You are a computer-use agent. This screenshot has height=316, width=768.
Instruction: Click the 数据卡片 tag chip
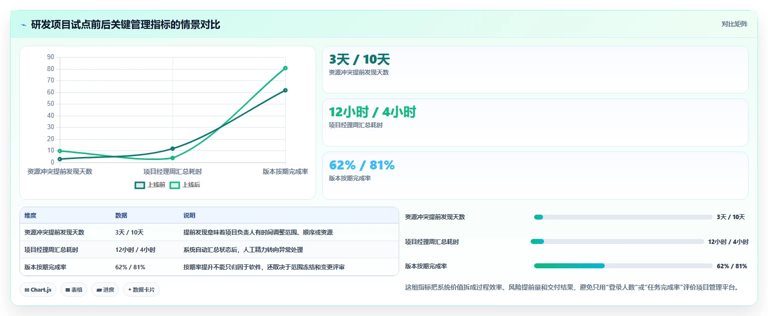pos(141,290)
